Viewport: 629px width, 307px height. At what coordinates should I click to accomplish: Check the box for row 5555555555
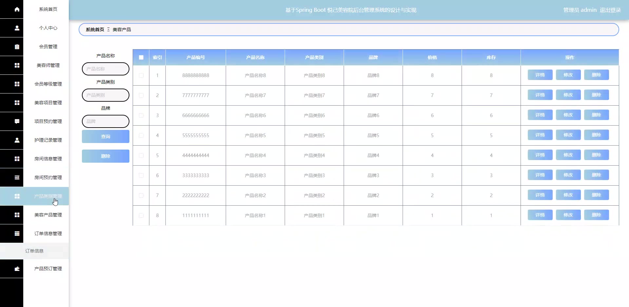tap(141, 135)
